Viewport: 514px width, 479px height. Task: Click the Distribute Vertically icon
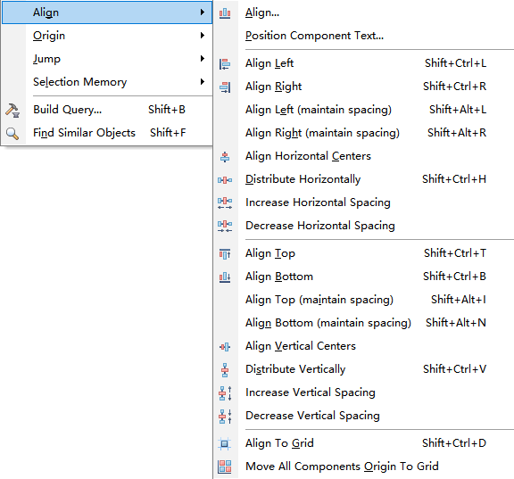pyautogui.click(x=225, y=369)
